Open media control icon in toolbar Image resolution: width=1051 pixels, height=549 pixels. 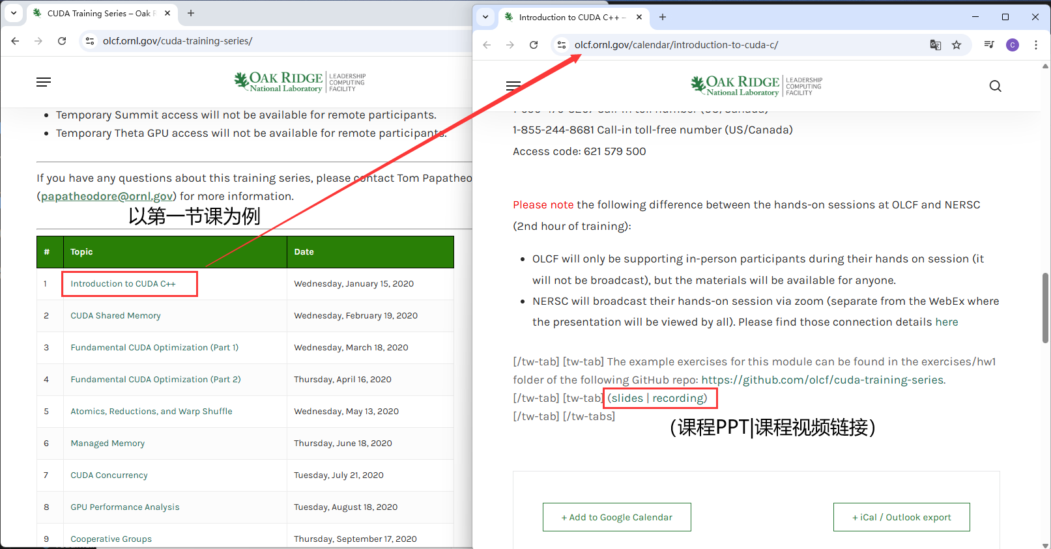click(x=989, y=45)
